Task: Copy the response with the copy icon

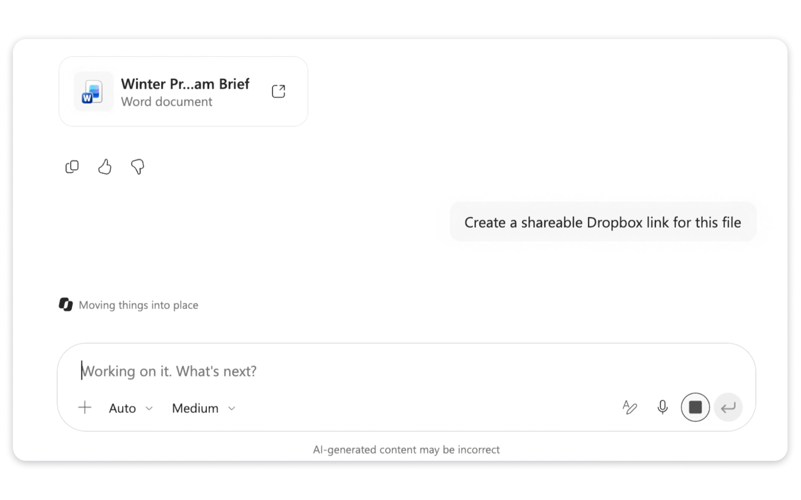Action: (72, 167)
